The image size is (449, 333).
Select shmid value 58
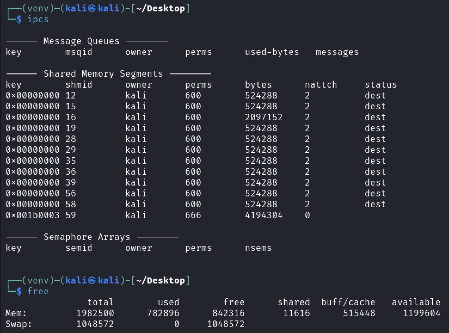[71, 204]
